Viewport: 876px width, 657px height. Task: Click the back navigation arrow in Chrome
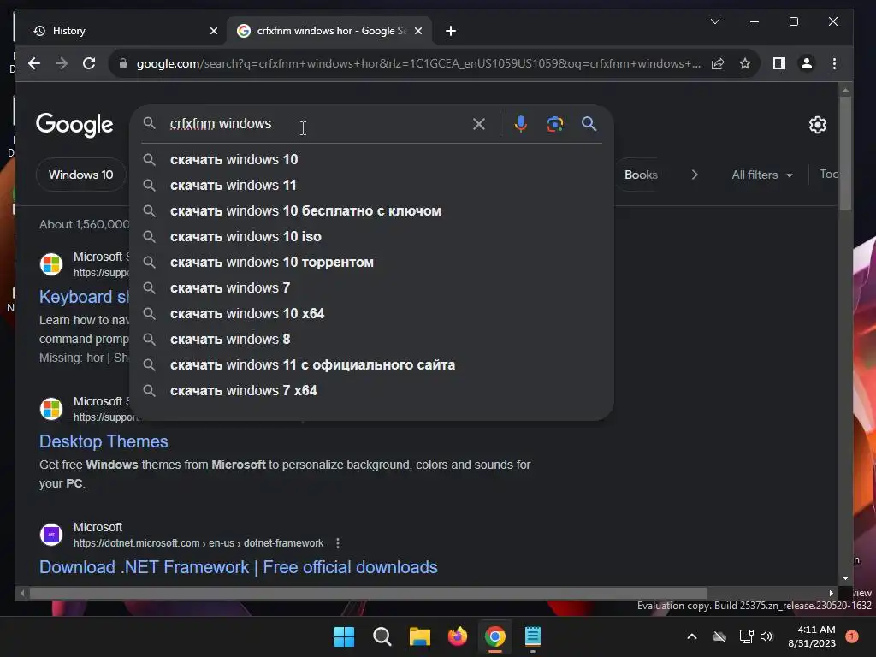[34, 63]
